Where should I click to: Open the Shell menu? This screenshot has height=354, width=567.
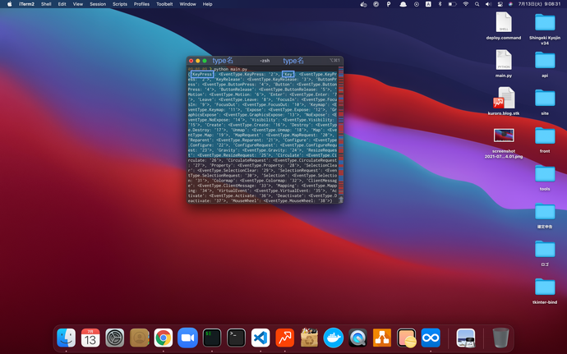46,4
